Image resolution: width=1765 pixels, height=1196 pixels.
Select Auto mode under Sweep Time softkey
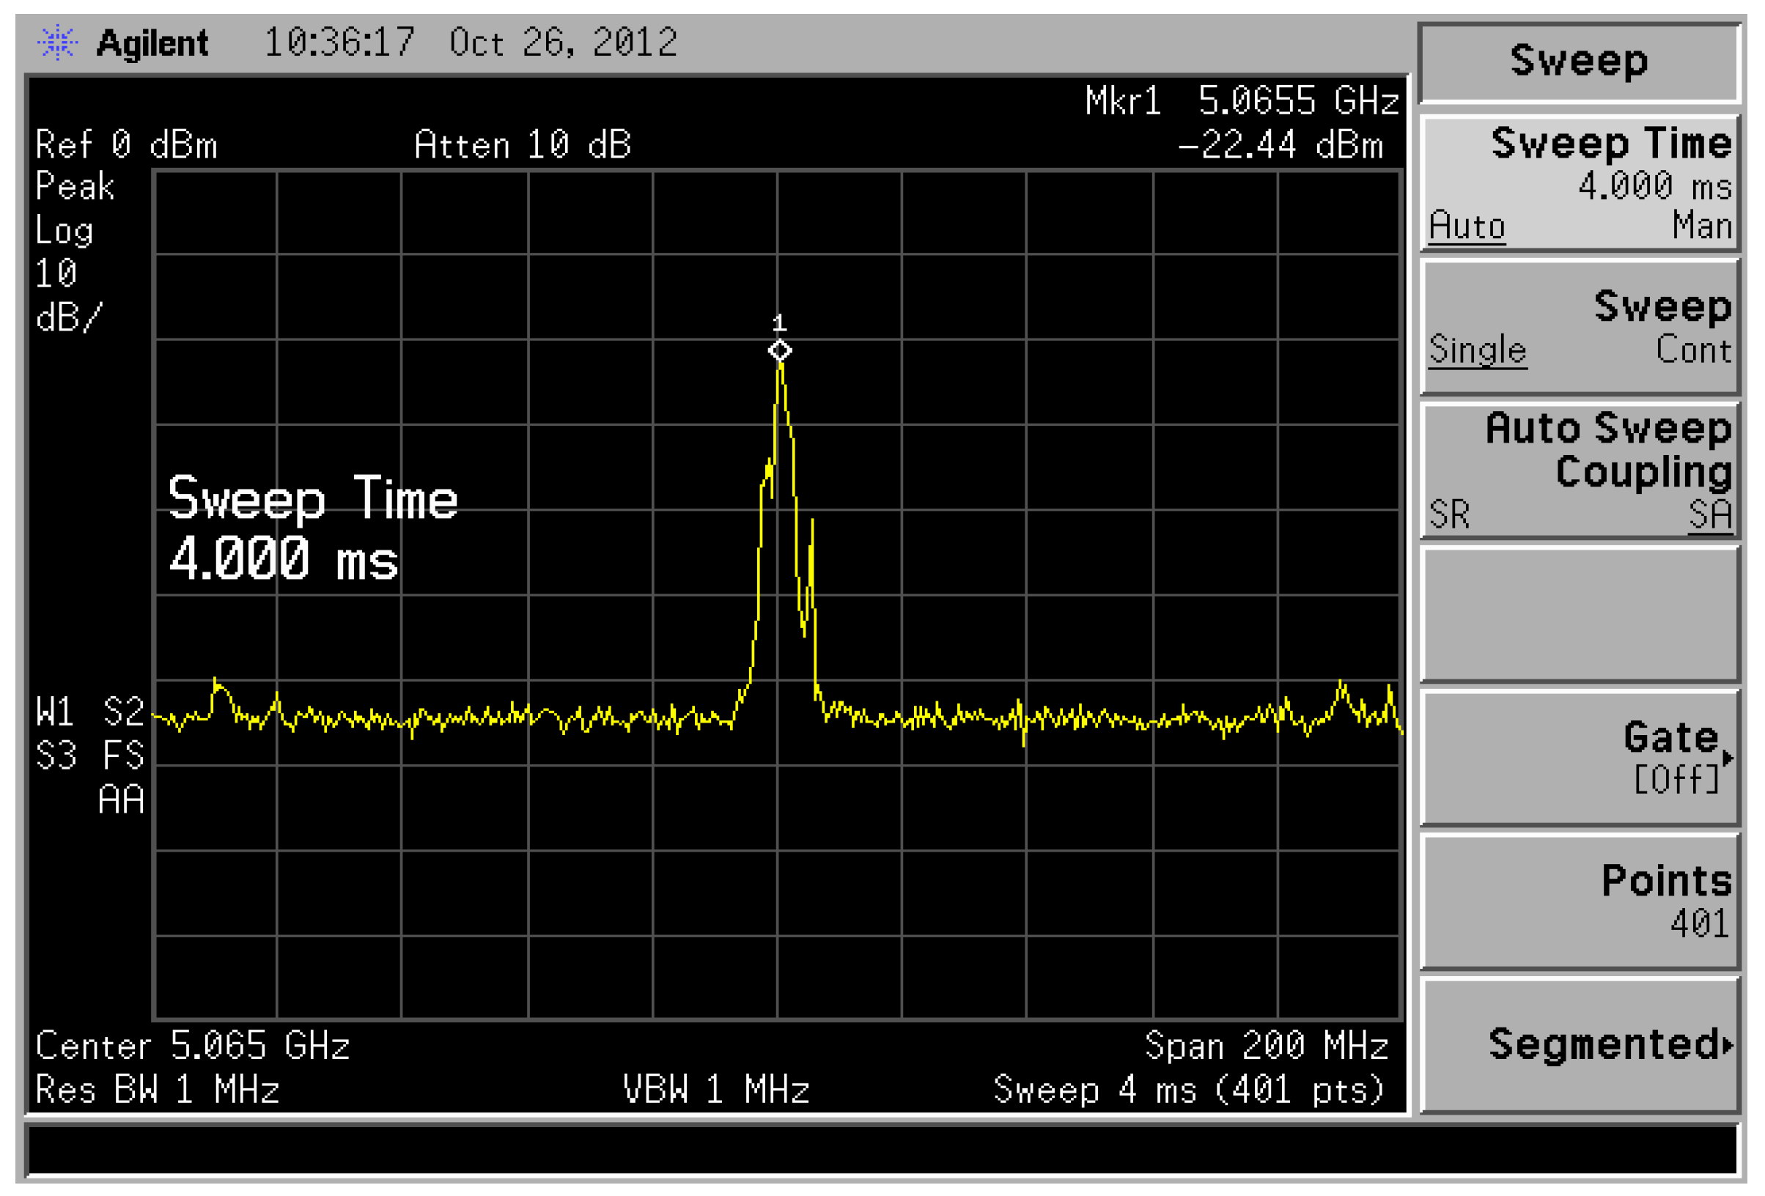tap(1466, 226)
